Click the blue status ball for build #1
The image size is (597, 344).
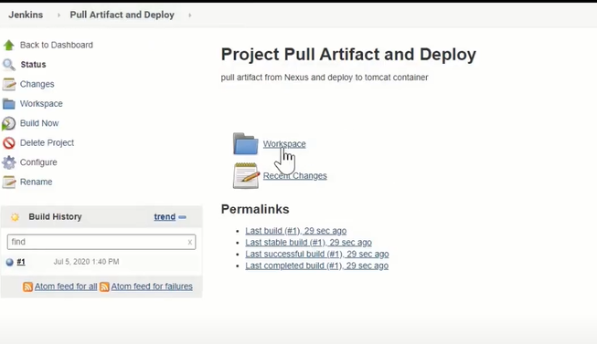tap(10, 262)
